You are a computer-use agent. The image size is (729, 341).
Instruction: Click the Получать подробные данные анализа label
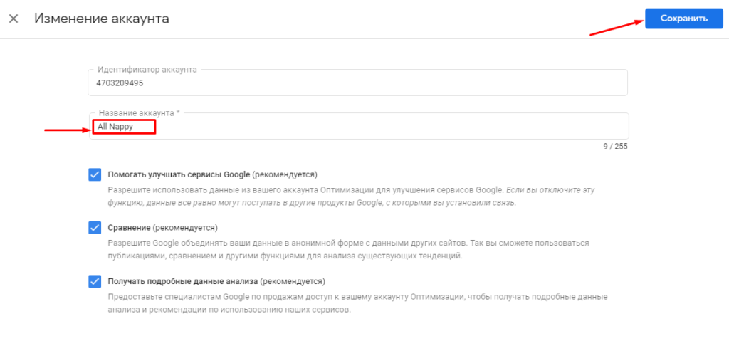(182, 280)
